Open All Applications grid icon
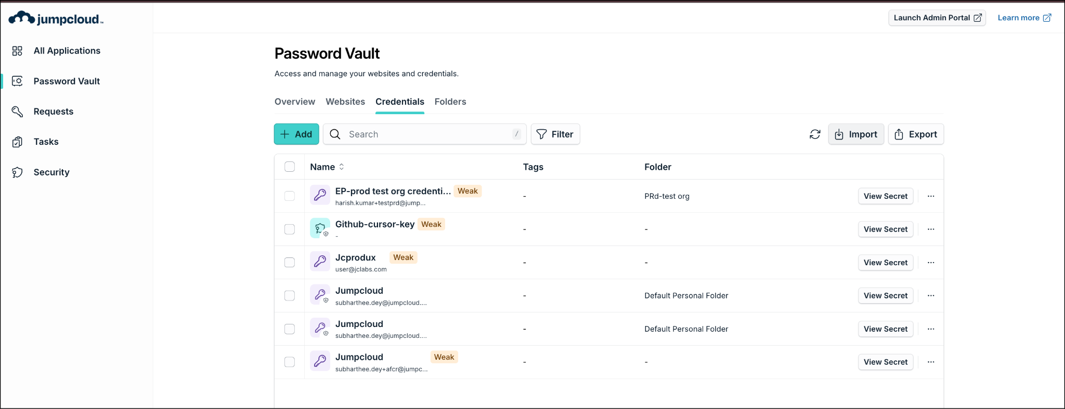Viewport: 1065px width, 409px height. click(x=18, y=51)
